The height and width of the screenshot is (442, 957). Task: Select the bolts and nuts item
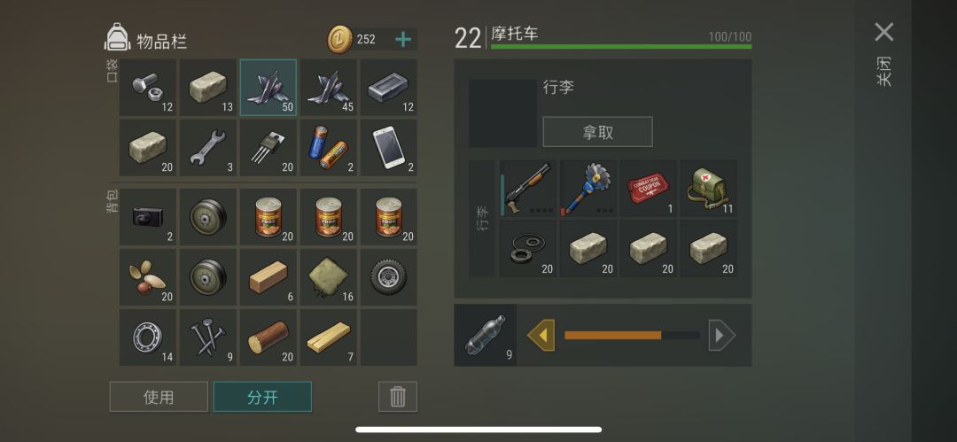[x=147, y=88]
